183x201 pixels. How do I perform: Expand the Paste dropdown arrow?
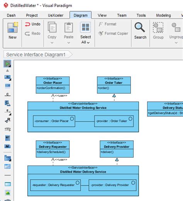(x=69, y=43)
